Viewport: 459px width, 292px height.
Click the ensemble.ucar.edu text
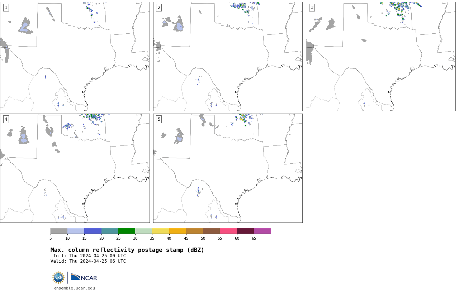pyautogui.click(x=75, y=288)
